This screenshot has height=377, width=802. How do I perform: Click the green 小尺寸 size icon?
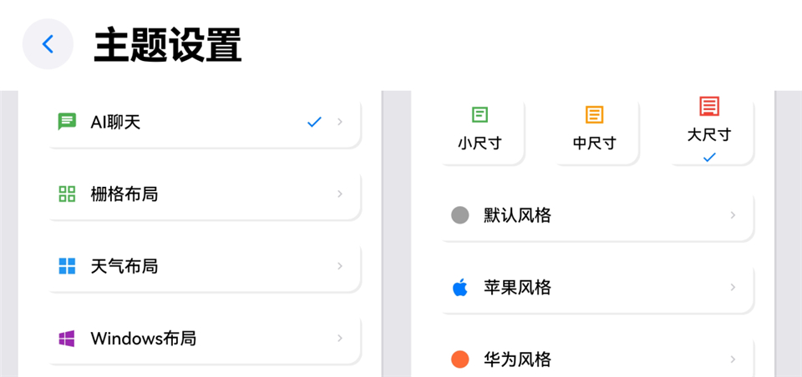[480, 115]
